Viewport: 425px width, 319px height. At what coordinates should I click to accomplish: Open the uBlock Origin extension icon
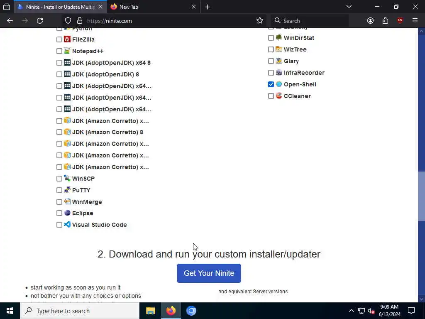tap(400, 21)
